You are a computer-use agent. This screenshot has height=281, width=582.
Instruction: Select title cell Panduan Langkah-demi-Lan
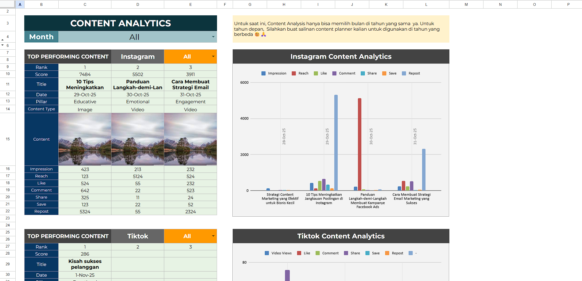138,85
